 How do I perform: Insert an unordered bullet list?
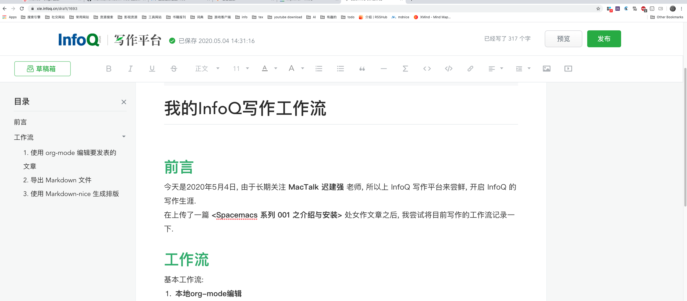click(x=341, y=69)
